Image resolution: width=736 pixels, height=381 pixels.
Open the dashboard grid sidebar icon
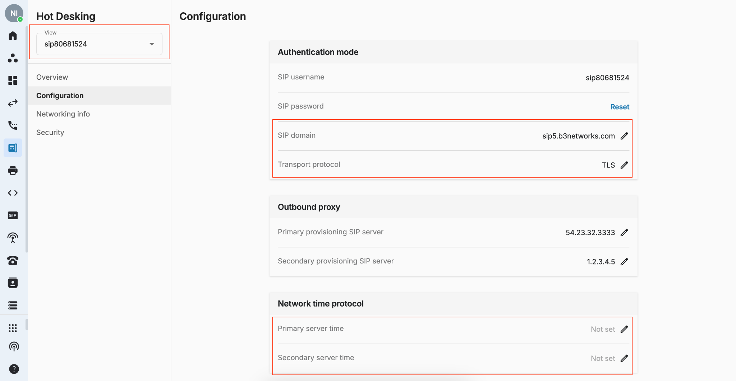[x=13, y=81]
